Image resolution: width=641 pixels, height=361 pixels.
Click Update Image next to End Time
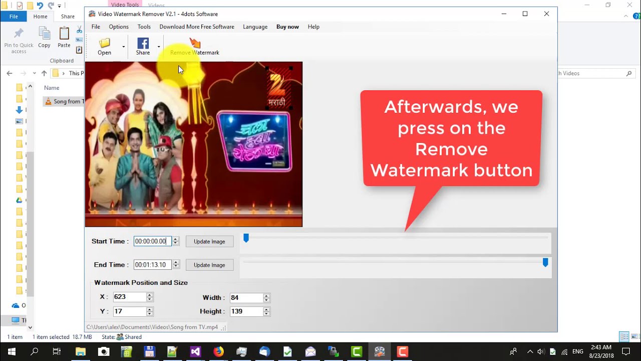209,265
